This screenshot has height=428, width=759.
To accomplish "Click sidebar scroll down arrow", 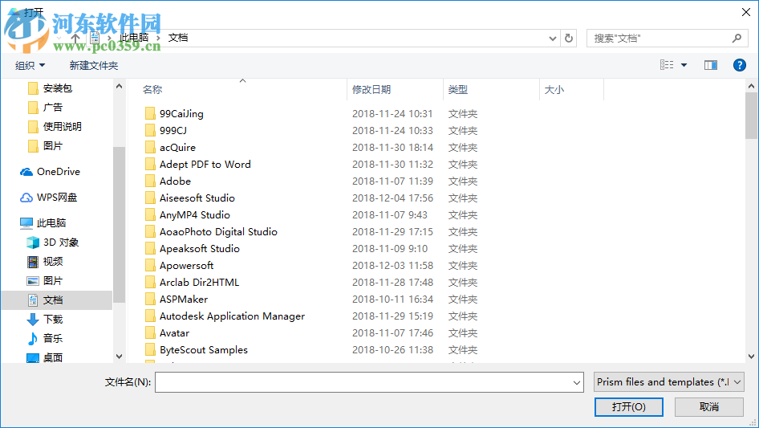I will [x=119, y=357].
